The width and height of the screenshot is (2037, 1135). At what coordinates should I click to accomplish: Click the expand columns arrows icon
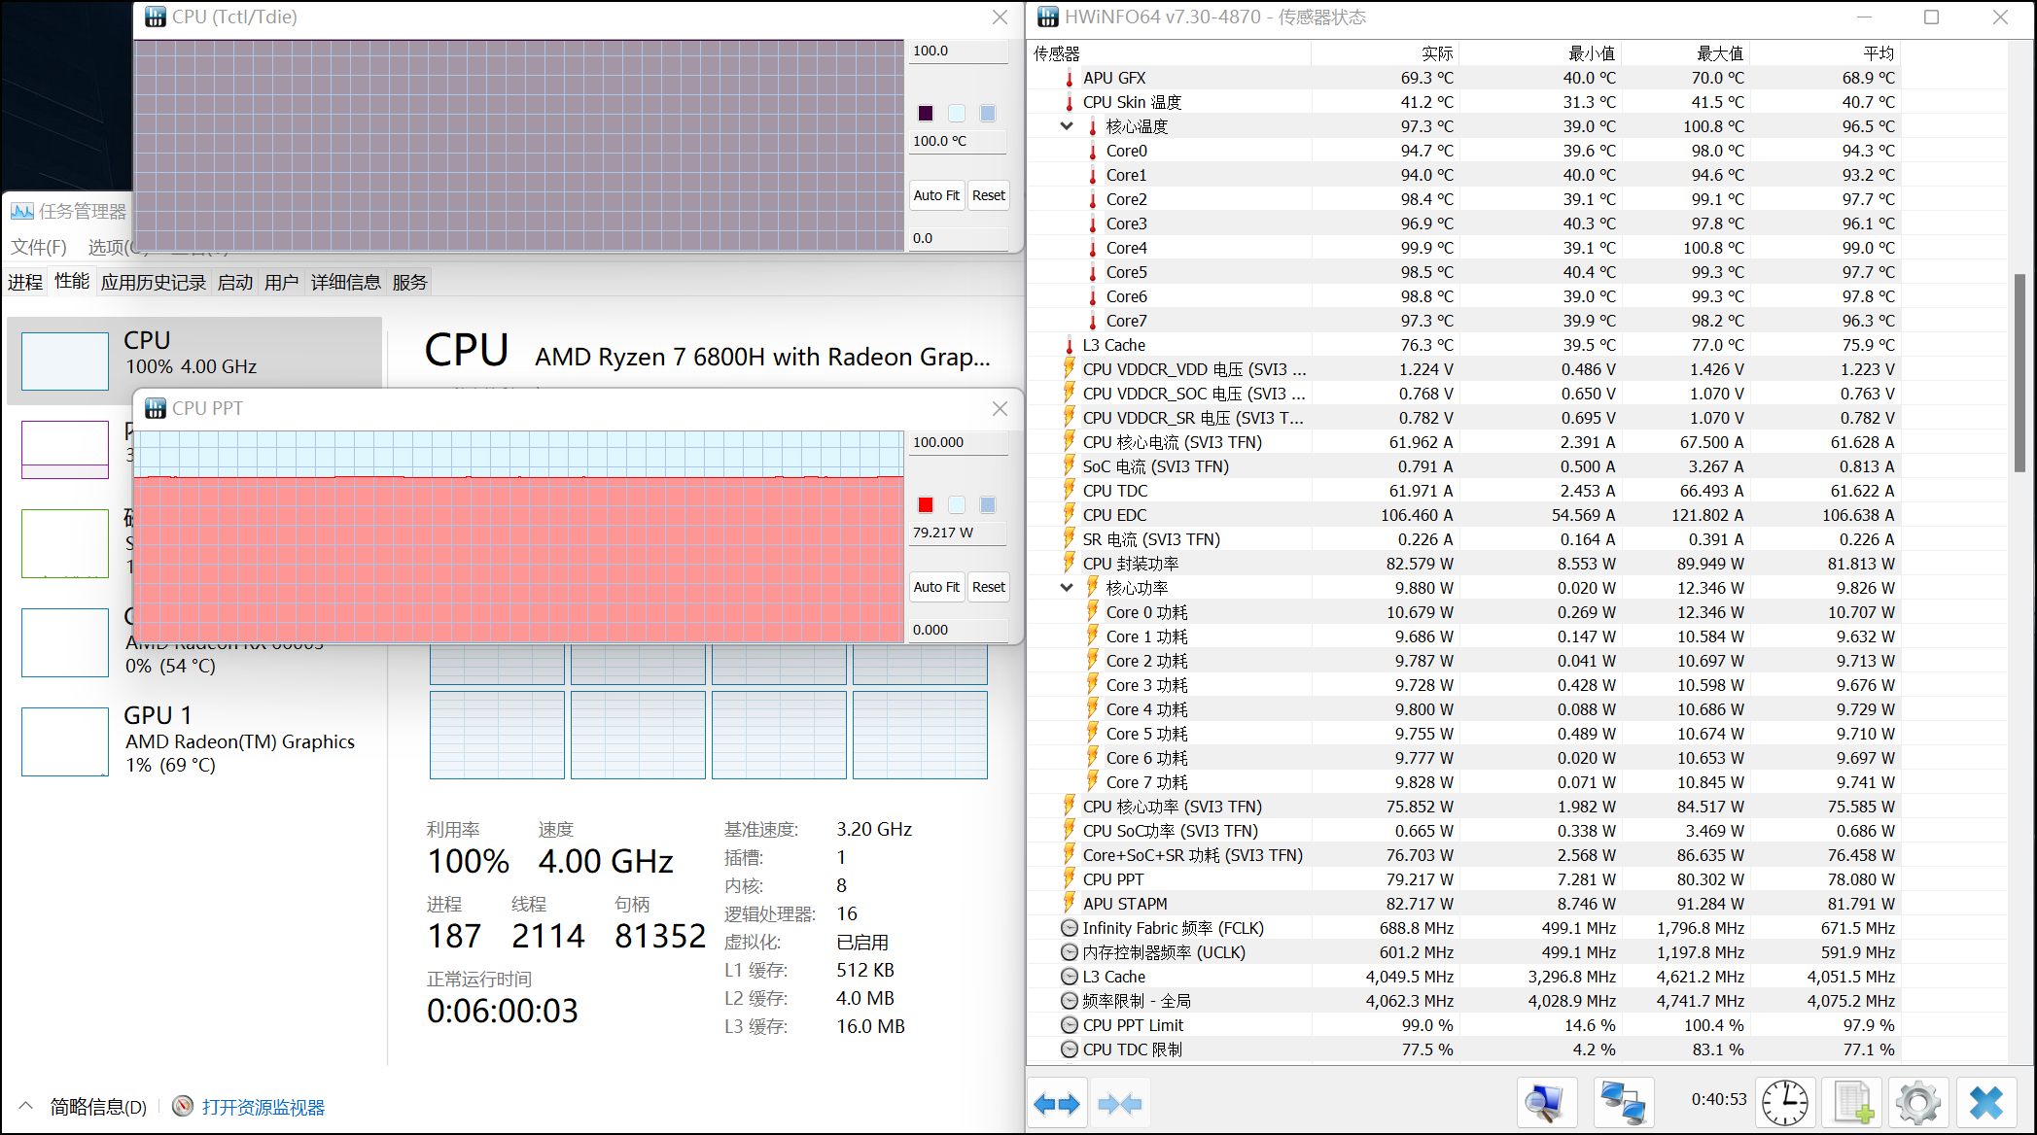[1056, 1103]
